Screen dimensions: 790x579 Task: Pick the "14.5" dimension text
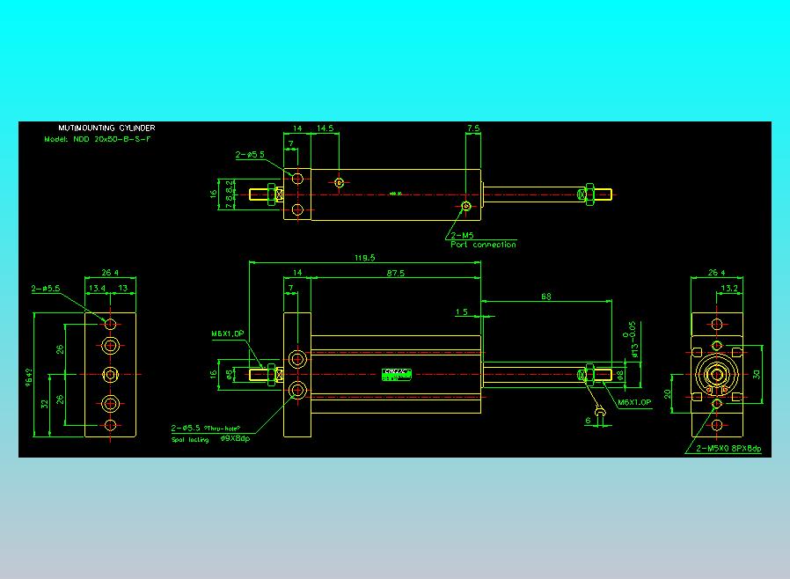click(x=325, y=128)
